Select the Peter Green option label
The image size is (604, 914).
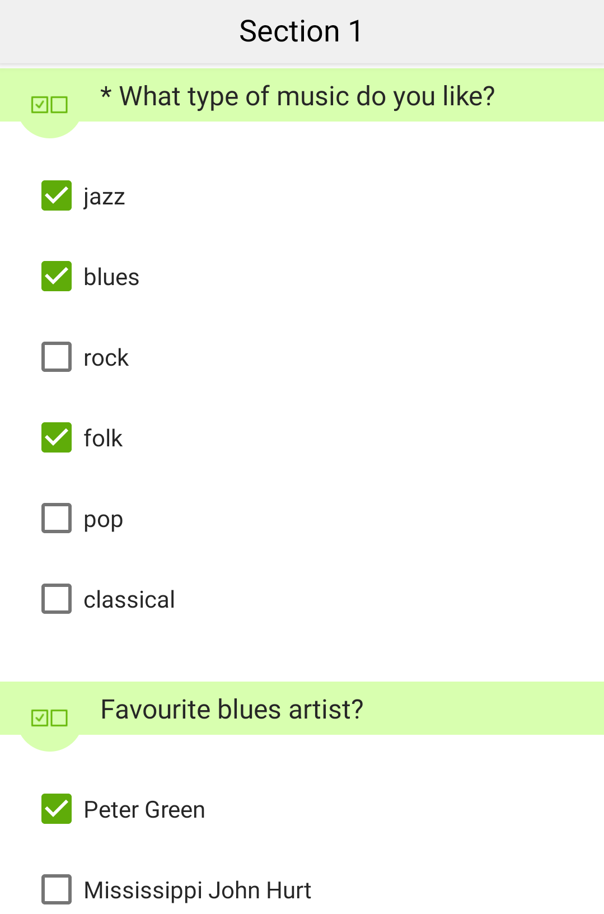click(144, 810)
